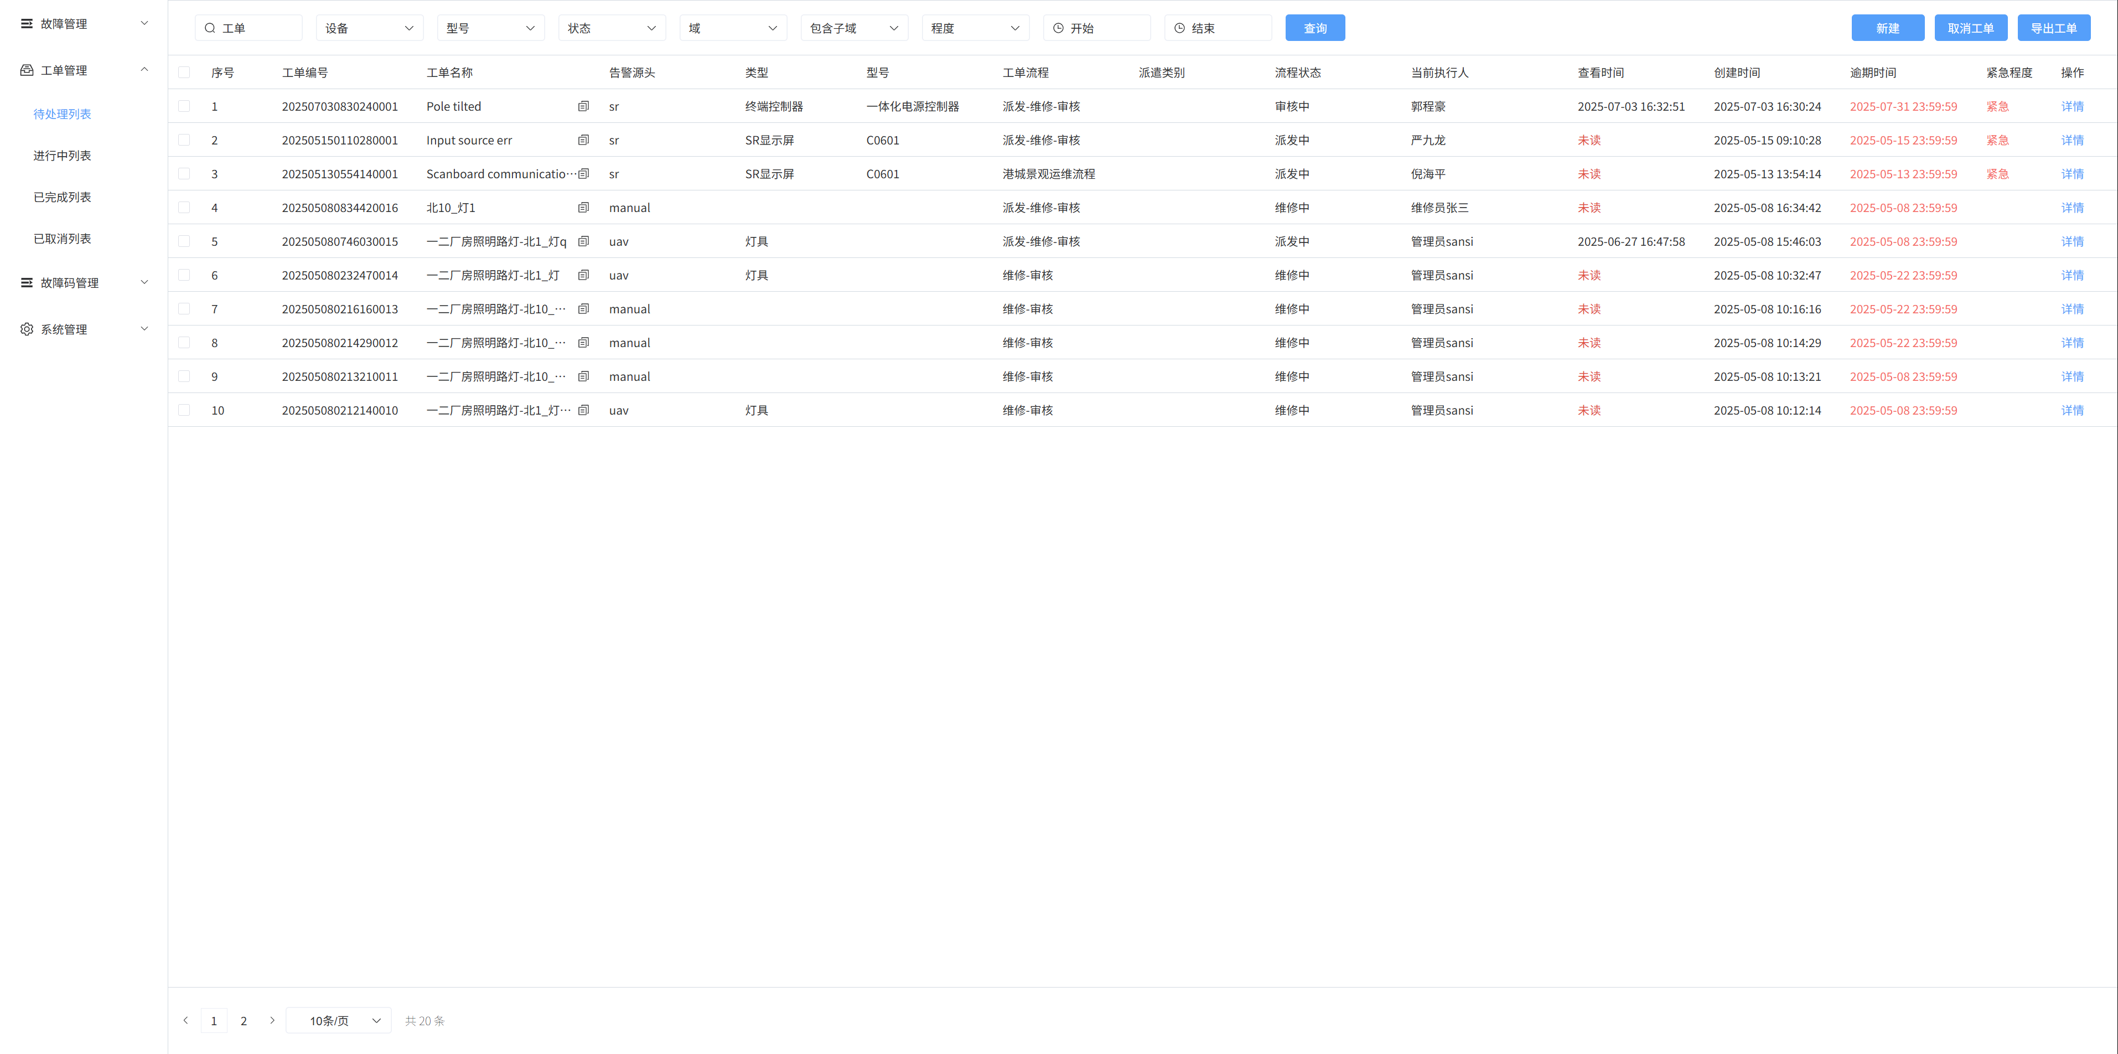Screen dimensions: 2118x1054
Task: Click the 工单管理 sidebar icon
Action: coord(27,70)
